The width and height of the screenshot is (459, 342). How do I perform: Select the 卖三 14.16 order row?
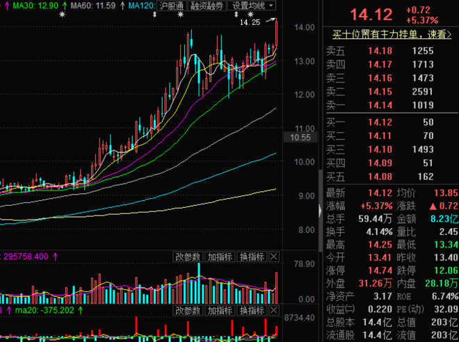pos(392,78)
